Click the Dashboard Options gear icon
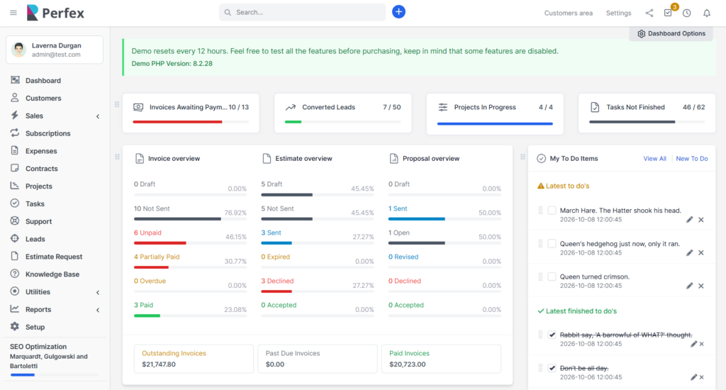The width and height of the screenshot is (726, 390). click(641, 34)
